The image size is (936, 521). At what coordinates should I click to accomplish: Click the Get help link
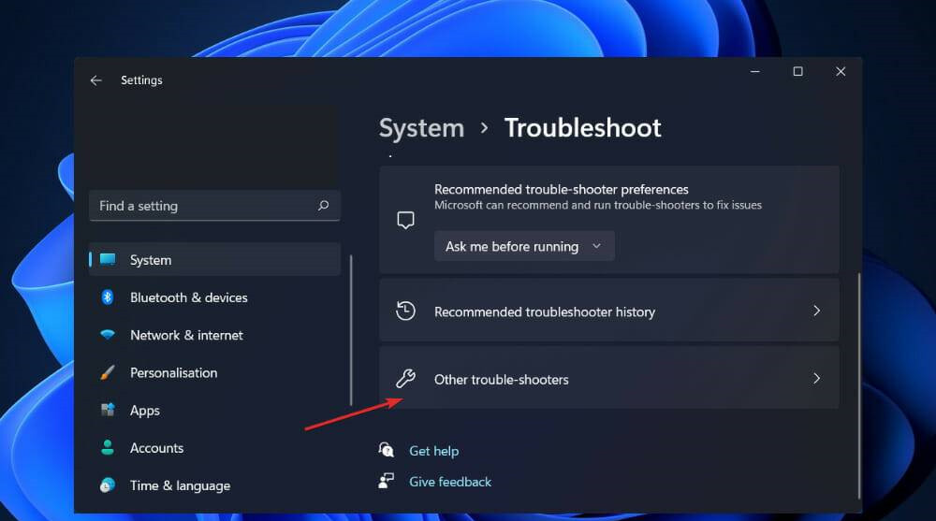tap(434, 451)
